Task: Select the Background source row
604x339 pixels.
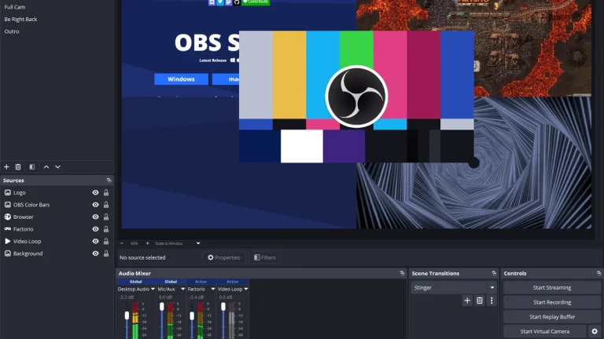Action: pos(57,253)
